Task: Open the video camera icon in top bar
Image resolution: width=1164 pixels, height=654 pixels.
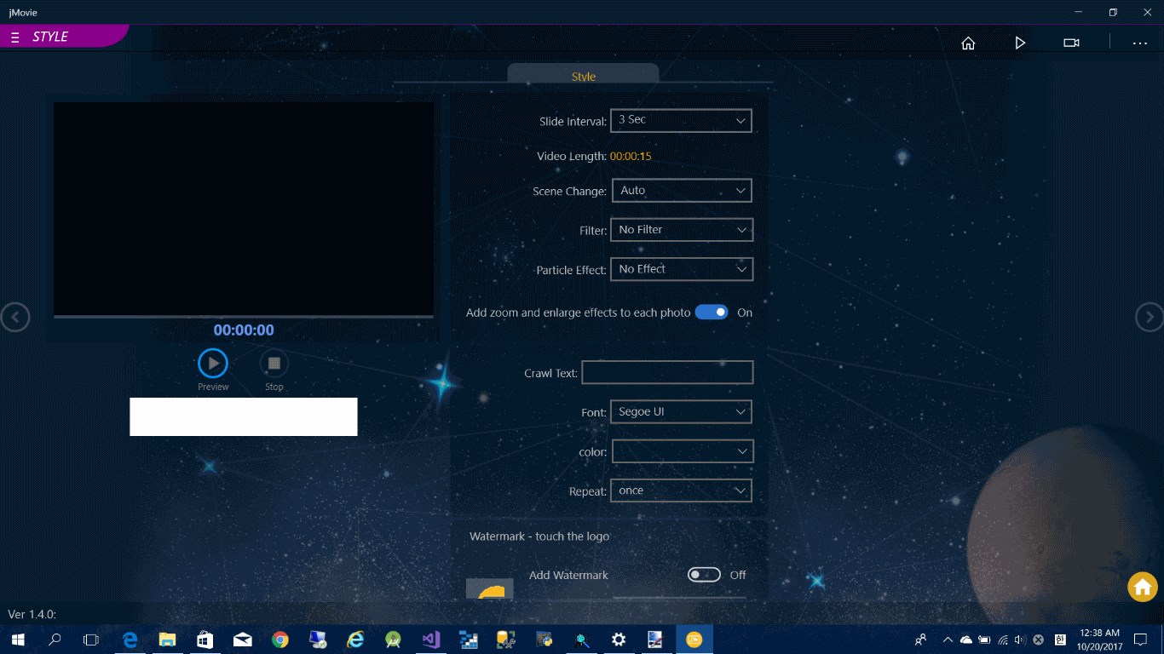Action: tap(1072, 43)
